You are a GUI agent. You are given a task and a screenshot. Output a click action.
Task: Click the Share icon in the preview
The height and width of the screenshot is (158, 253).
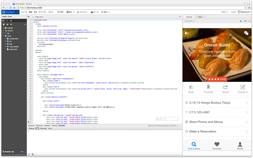225,87
